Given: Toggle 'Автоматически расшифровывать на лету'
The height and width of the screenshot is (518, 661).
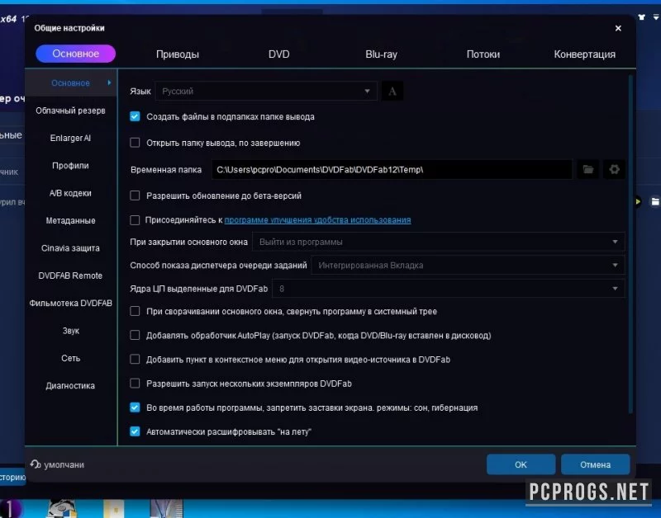Looking at the screenshot, I should pos(135,431).
